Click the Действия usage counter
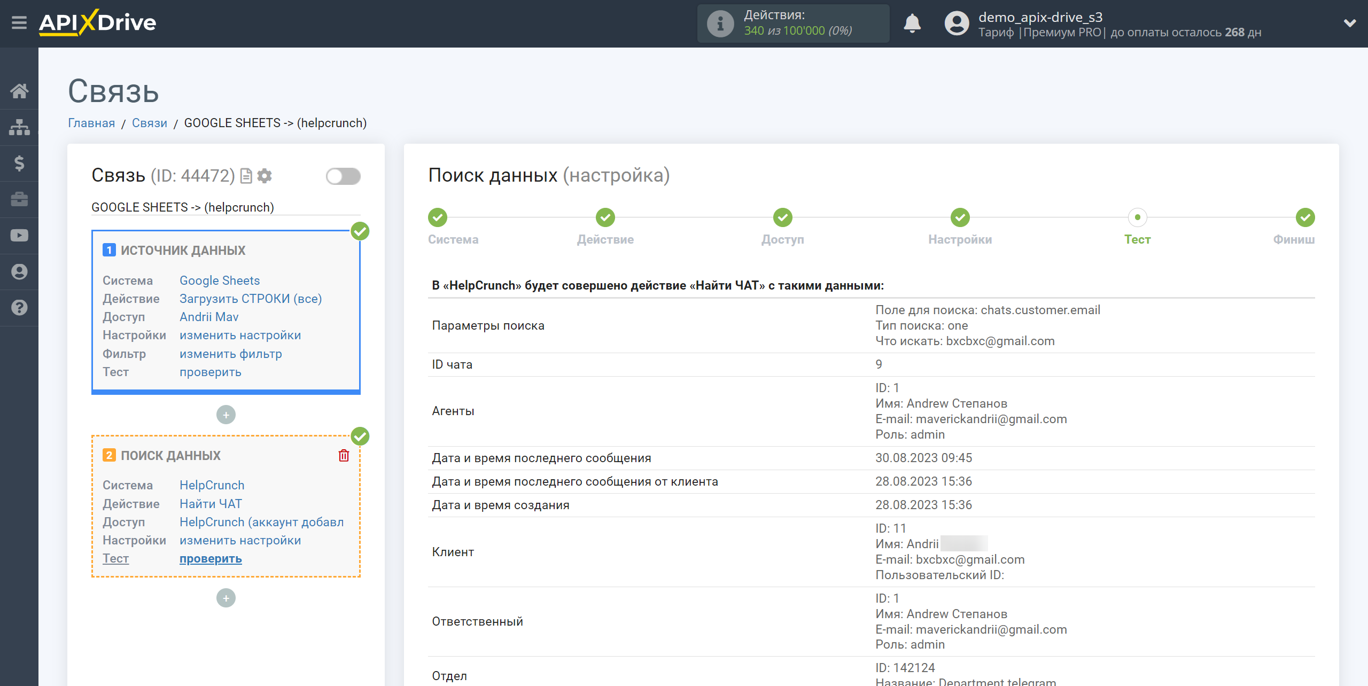This screenshot has height=686, width=1368. click(794, 24)
